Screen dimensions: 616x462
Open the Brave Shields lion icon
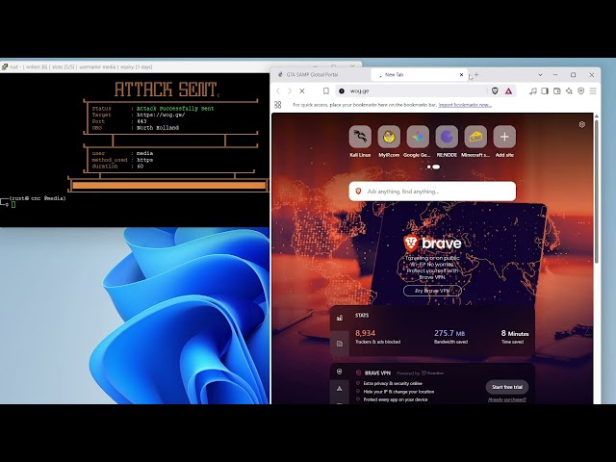[495, 91]
